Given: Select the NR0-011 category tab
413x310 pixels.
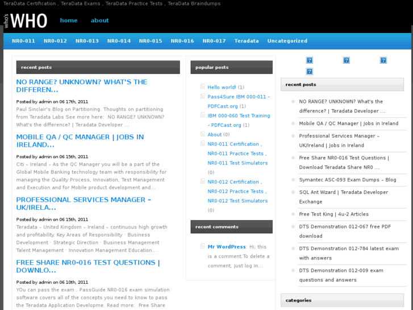Looking at the screenshot, I should coord(23,41).
